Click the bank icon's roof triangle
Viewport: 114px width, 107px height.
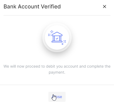point(57,34)
